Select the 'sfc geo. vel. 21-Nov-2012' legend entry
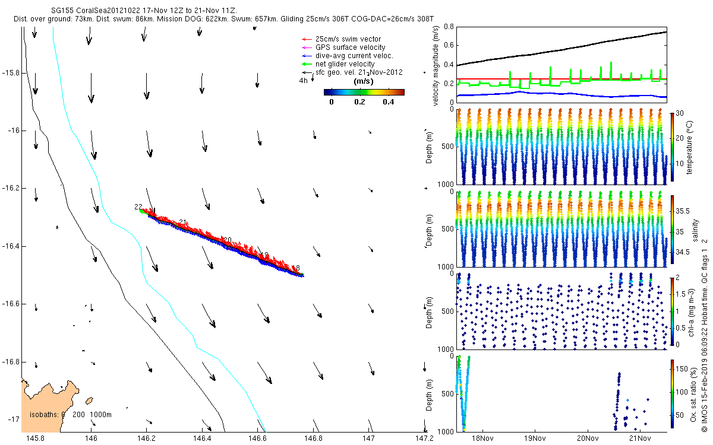The width and height of the screenshot is (713, 445). pos(352,72)
